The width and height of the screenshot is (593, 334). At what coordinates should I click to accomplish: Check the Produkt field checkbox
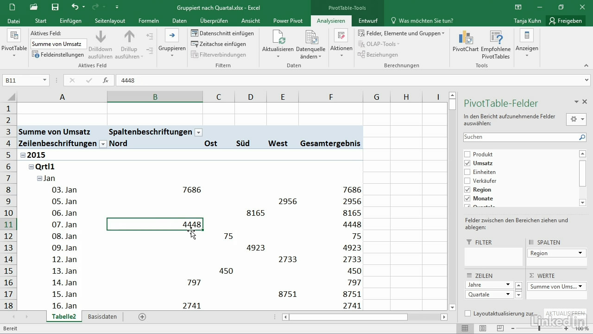467,154
